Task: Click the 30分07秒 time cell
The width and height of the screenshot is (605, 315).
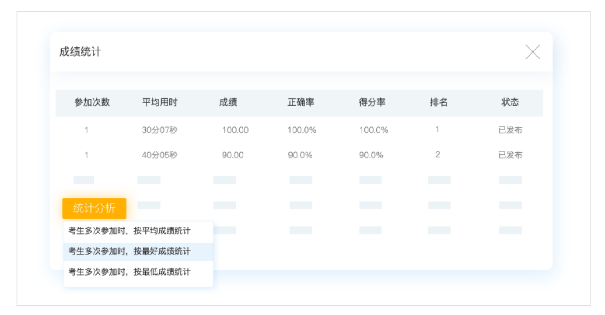Action: pos(160,130)
